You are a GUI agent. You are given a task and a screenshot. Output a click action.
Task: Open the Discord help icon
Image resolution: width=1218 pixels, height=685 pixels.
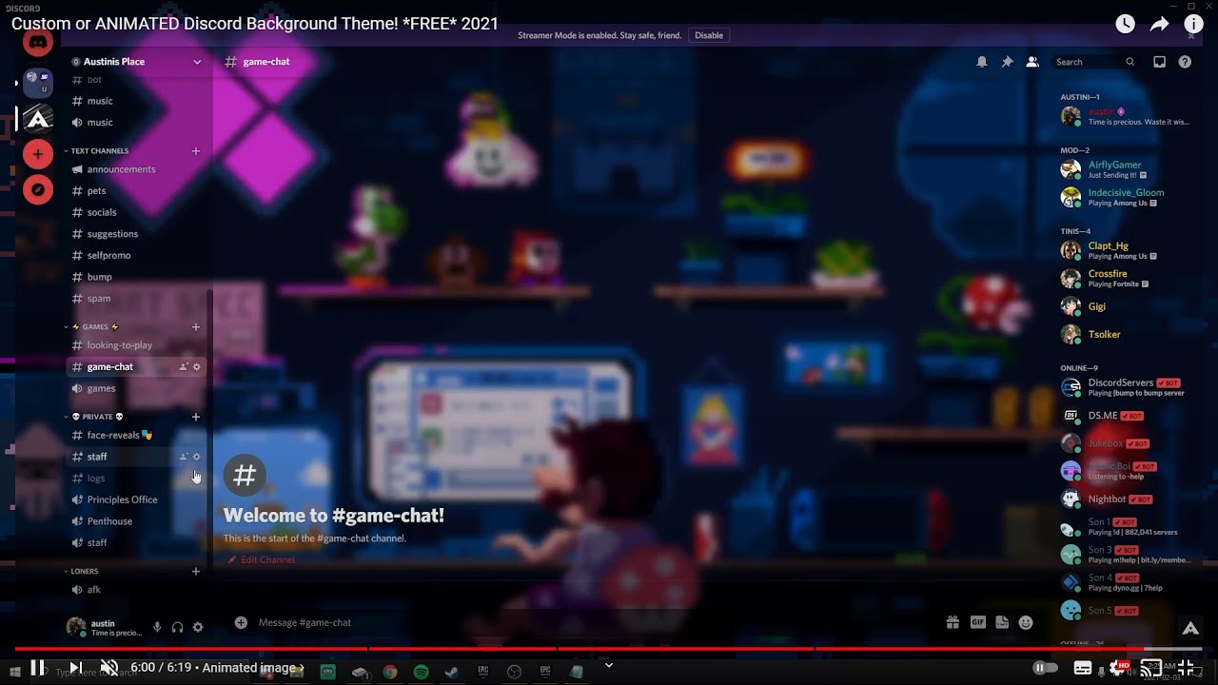1185,62
